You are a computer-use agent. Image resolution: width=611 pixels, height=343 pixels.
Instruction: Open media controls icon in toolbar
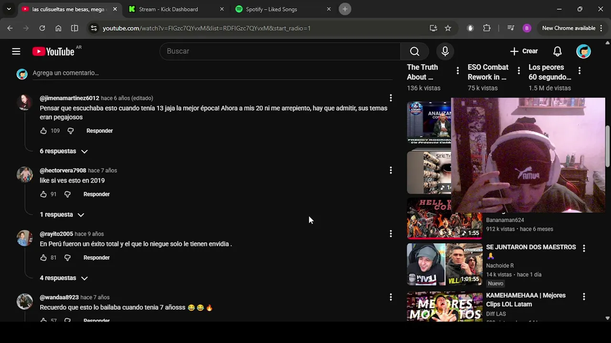[x=511, y=28]
